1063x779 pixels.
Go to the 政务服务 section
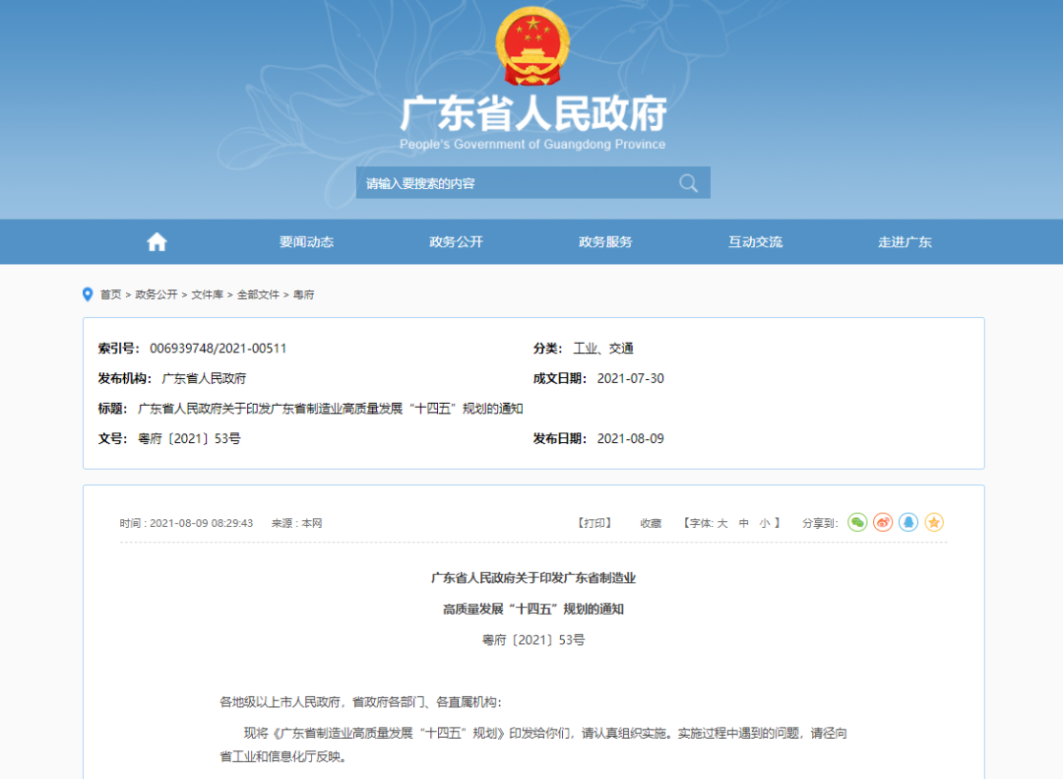(605, 242)
